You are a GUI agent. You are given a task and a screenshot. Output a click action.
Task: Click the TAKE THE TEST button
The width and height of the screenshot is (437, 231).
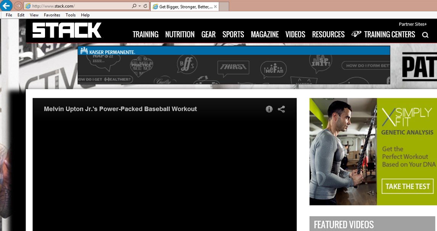[408, 186]
